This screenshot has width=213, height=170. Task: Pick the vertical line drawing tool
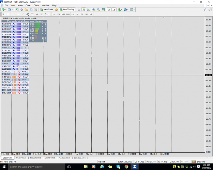click(14, 14)
